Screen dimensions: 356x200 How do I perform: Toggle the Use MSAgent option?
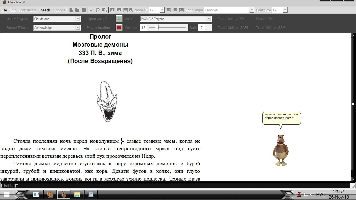click(x=17, y=19)
